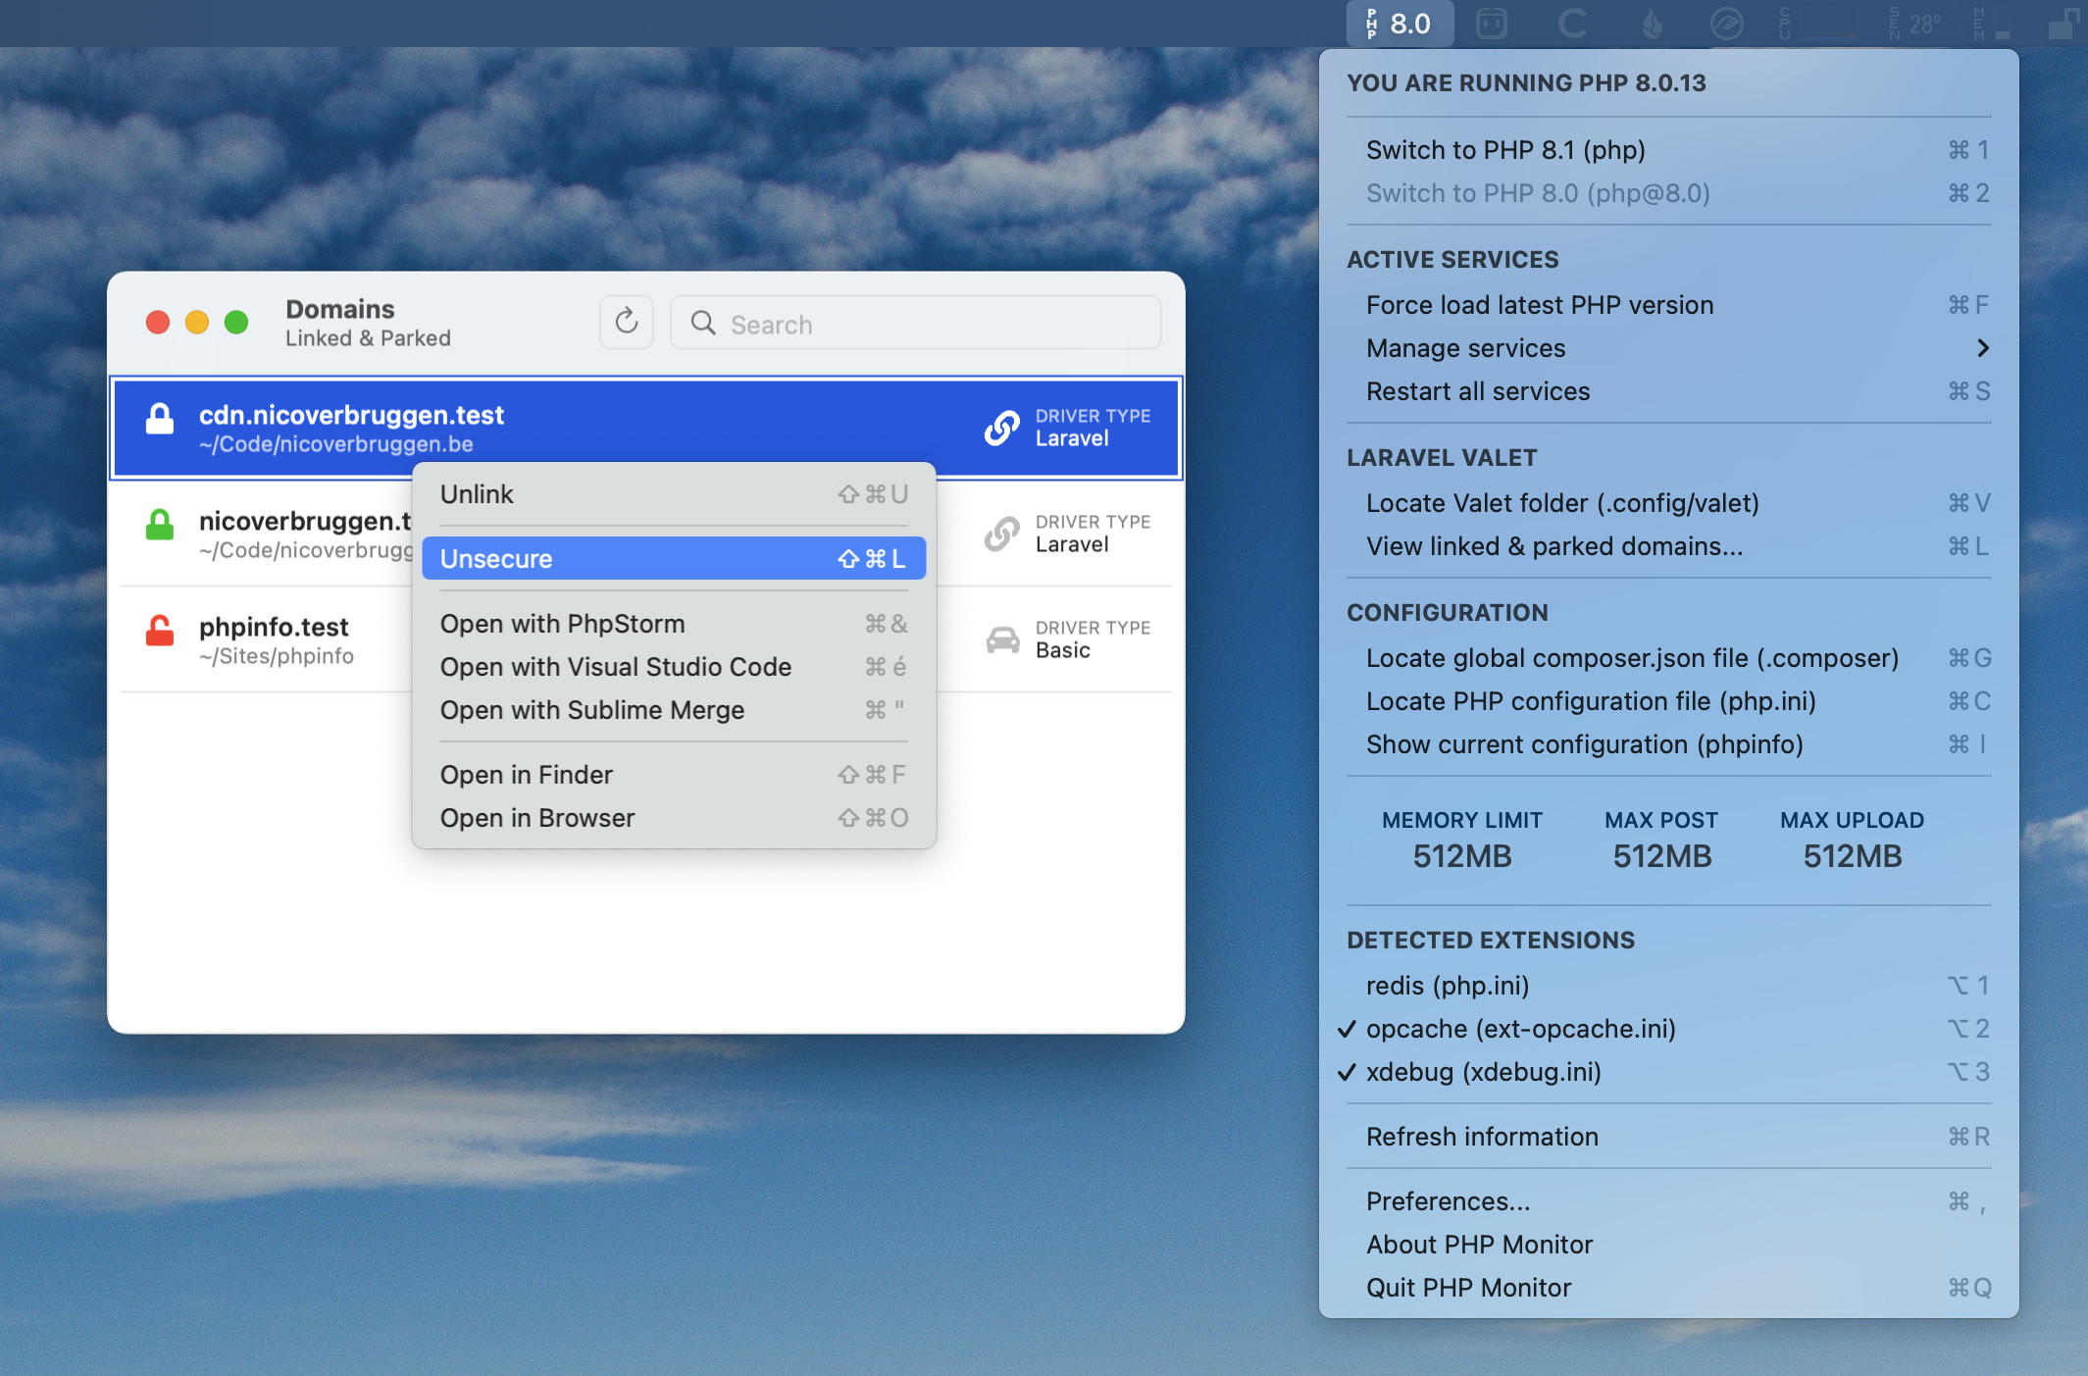
Task: Open Preferences in PHP Monitor menu
Action: click(x=1668, y=1201)
